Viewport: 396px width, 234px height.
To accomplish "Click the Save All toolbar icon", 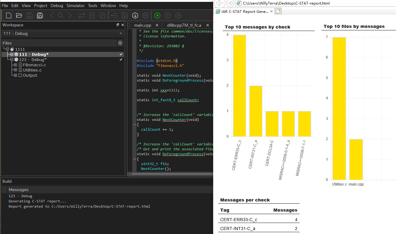I will [40, 15].
